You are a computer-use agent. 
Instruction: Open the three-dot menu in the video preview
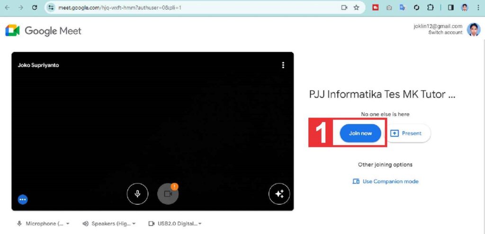click(283, 65)
